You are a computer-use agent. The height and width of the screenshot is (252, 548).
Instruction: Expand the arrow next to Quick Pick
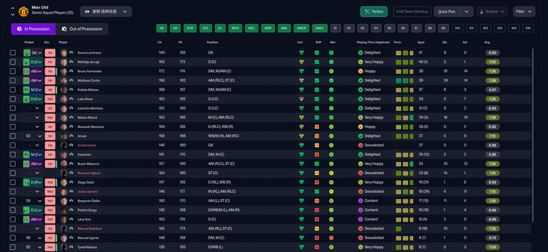point(466,12)
